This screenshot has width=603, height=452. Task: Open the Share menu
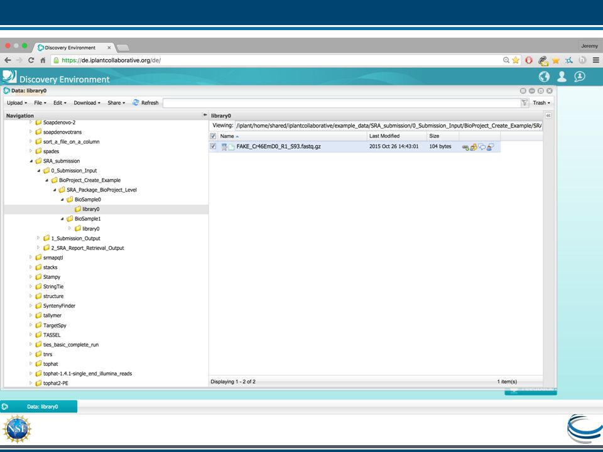116,102
